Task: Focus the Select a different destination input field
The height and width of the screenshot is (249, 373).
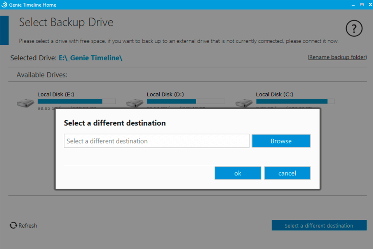Action: 157,141
